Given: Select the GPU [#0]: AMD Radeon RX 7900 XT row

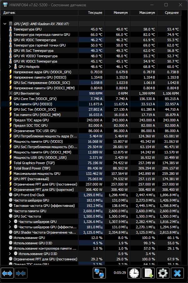Looking at the screenshot, I should [91, 24].
